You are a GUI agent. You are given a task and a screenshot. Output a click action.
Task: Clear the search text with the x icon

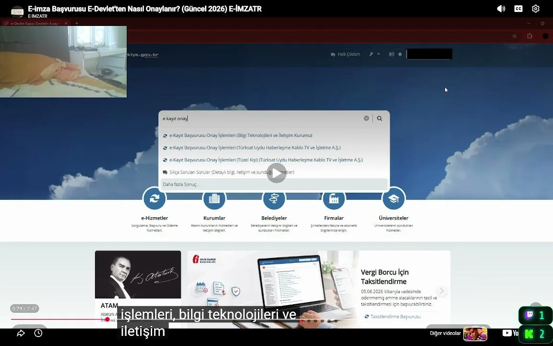(366, 118)
